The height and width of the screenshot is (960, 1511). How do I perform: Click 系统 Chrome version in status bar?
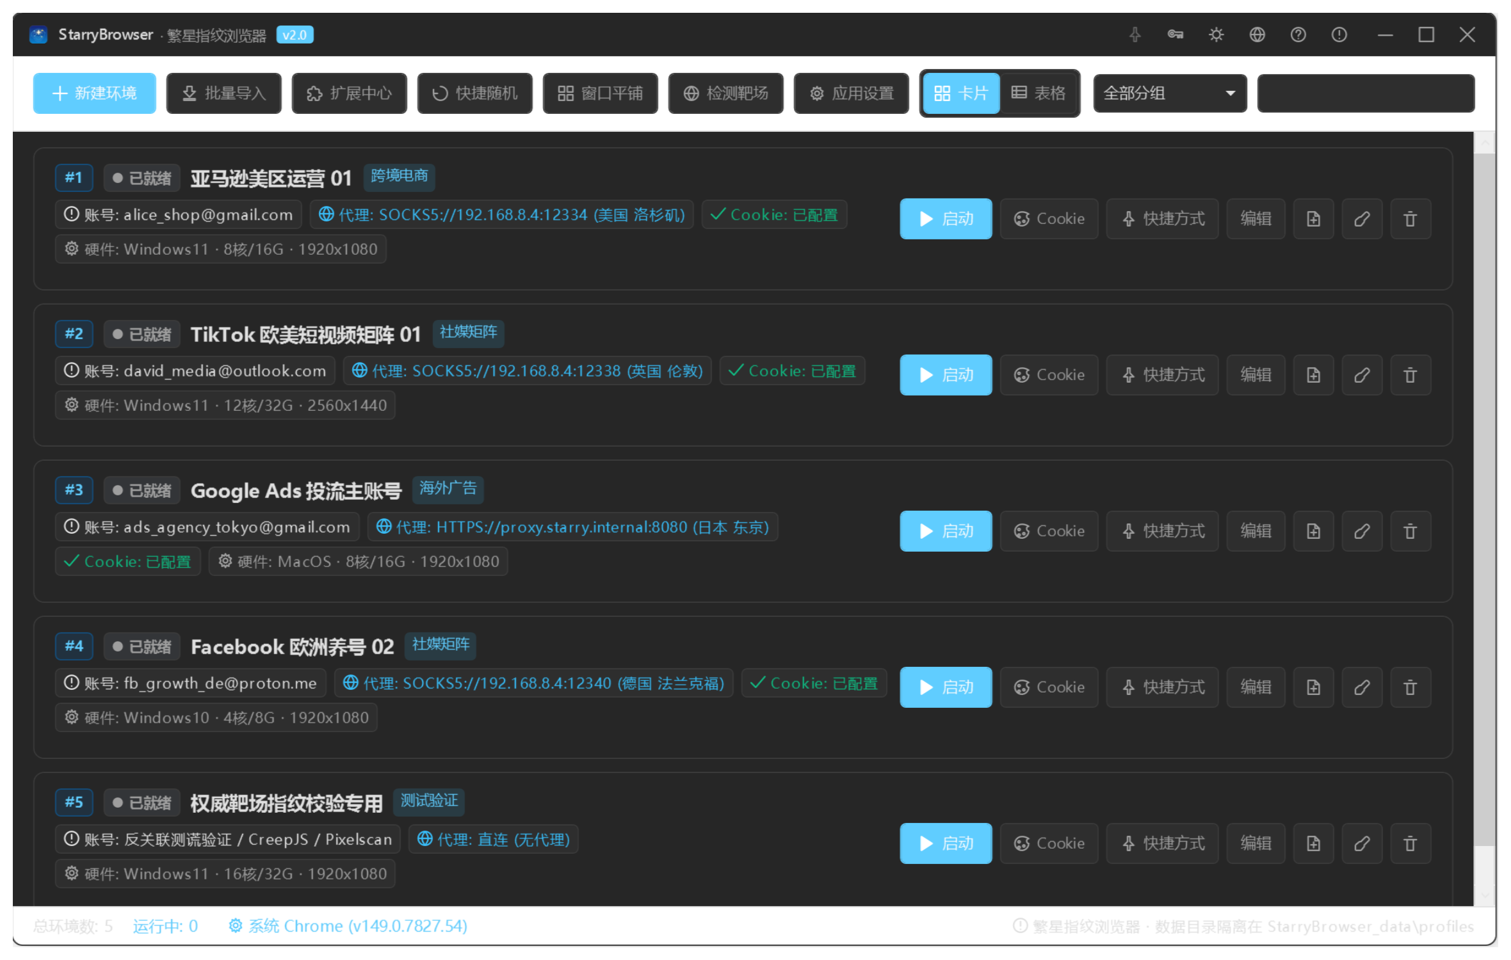click(x=349, y=926)
